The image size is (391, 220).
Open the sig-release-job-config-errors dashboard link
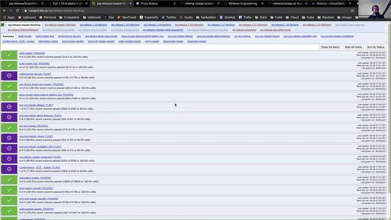(276, 30)
